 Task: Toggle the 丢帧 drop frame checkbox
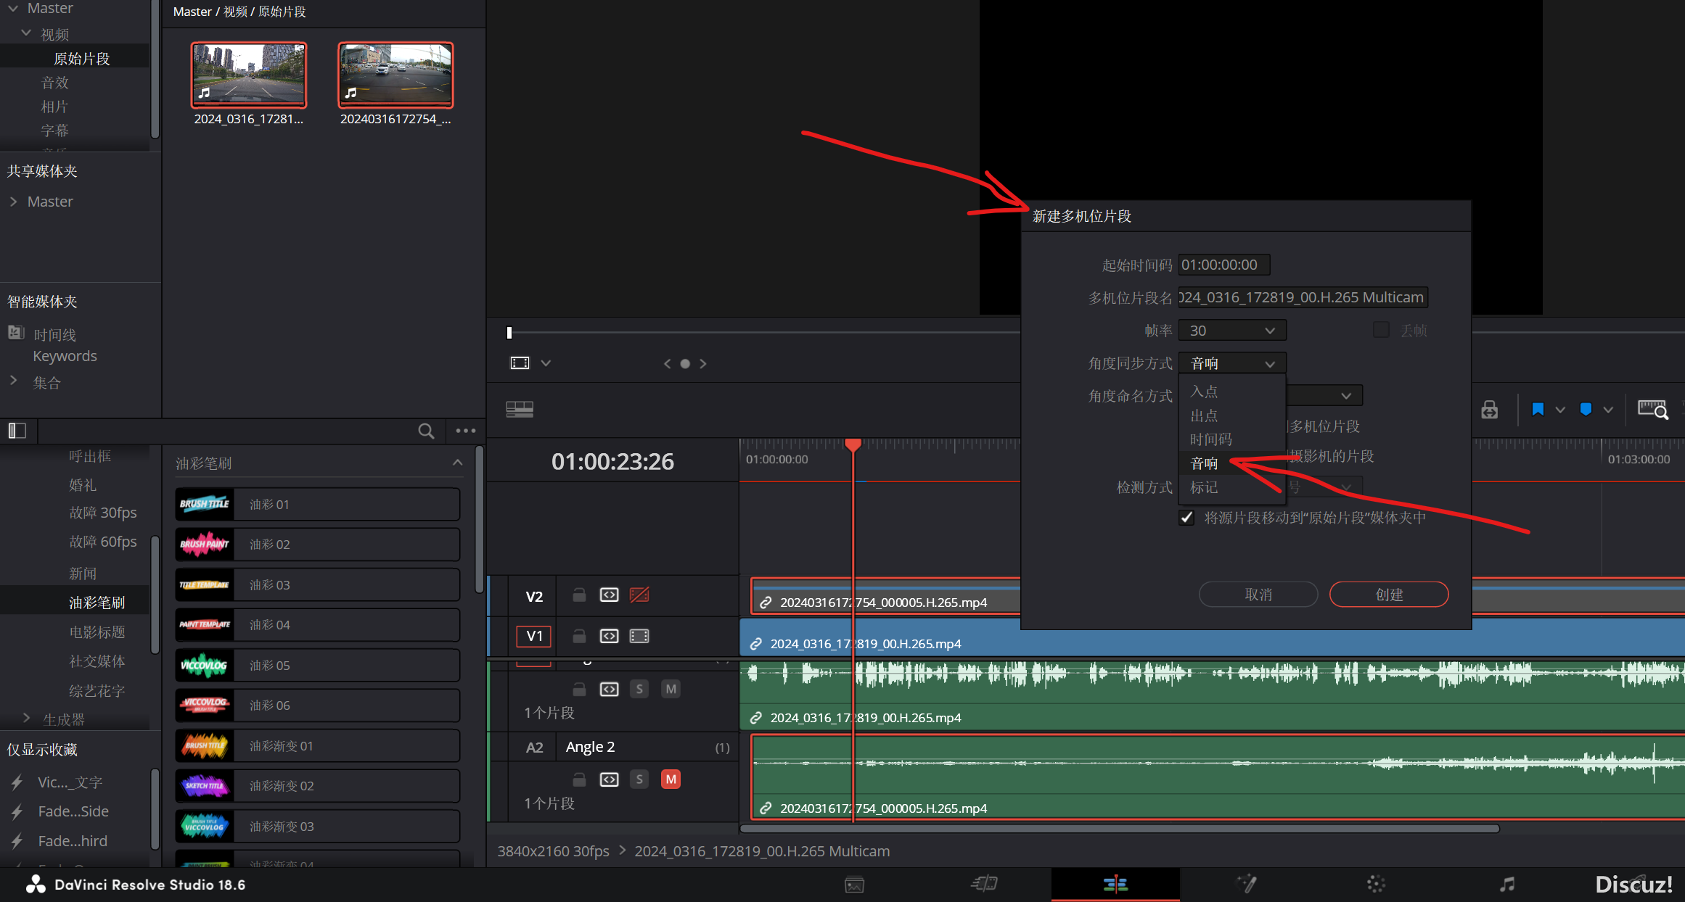1381,330
